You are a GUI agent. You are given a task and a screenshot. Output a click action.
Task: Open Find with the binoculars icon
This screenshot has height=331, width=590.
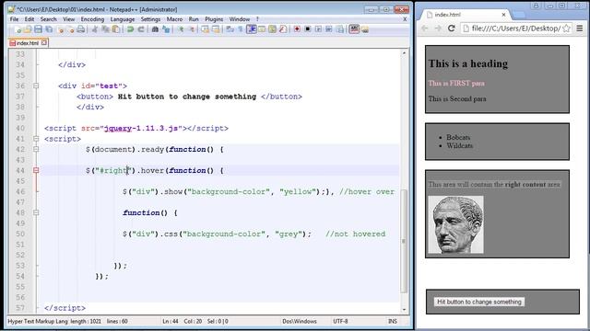pos(155,29)
